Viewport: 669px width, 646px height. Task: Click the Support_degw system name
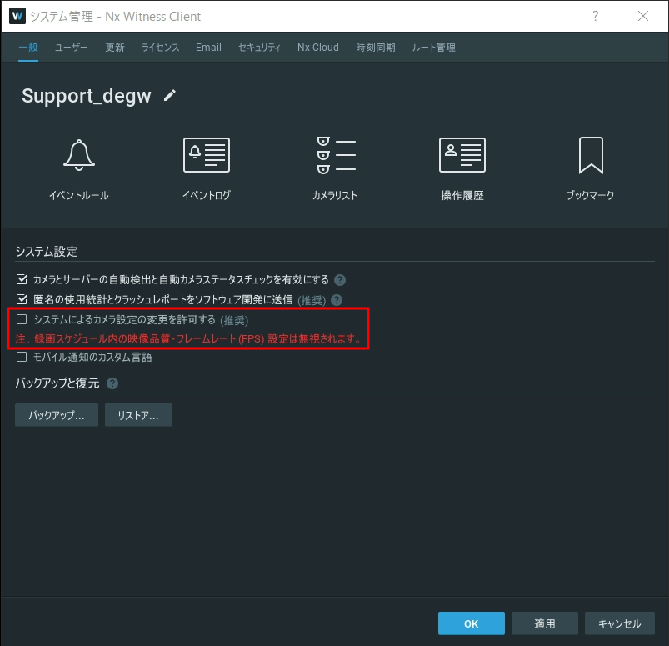[87, 96]
